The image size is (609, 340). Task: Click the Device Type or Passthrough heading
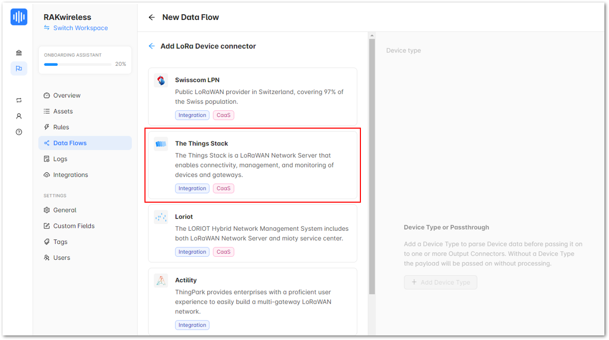[446, 227]
